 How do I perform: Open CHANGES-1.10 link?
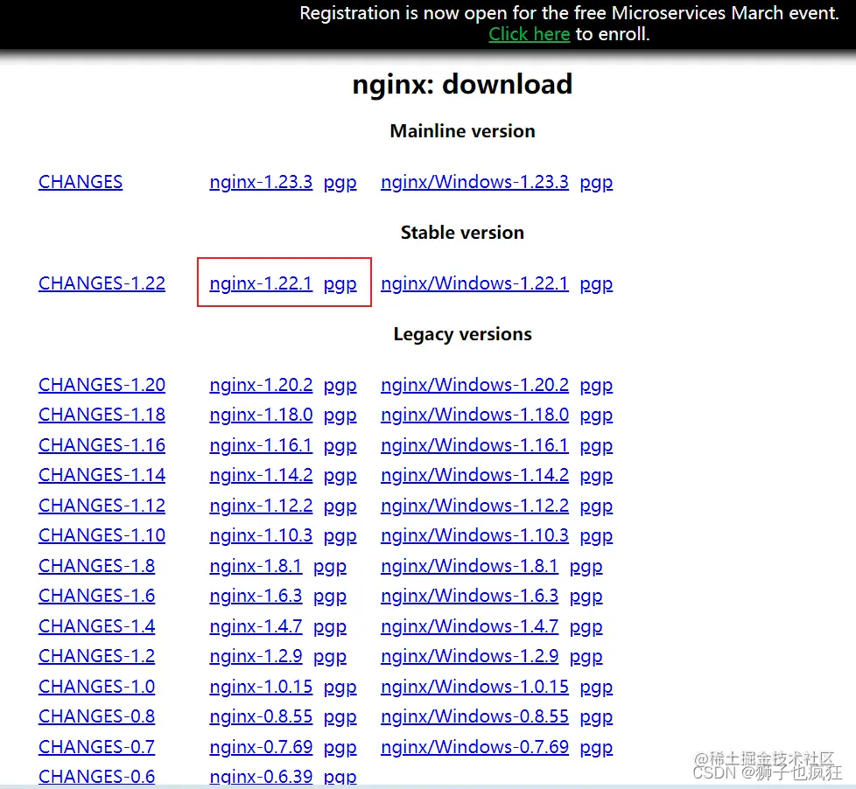pyautogui.click(x=102, y=535)
